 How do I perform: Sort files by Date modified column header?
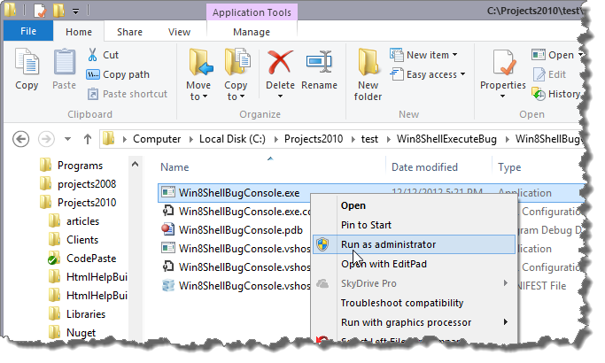(424, 166)
